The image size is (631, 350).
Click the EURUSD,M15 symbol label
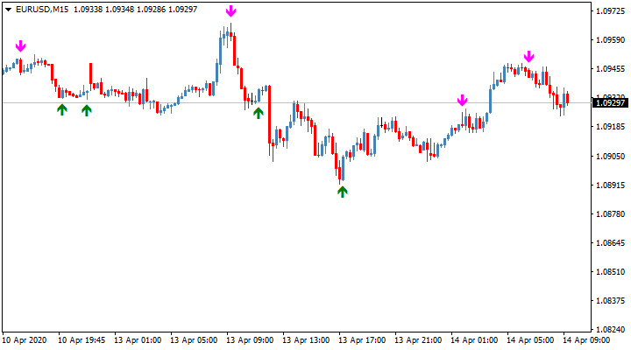(42, 10)
